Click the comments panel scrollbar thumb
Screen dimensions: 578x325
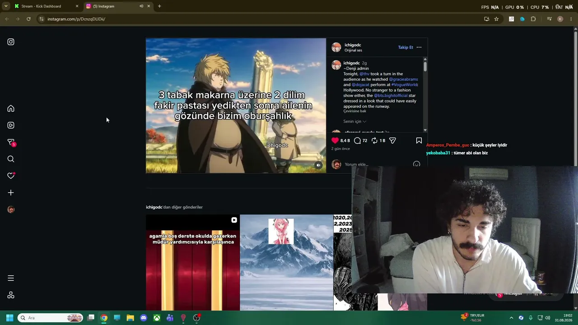425,66
